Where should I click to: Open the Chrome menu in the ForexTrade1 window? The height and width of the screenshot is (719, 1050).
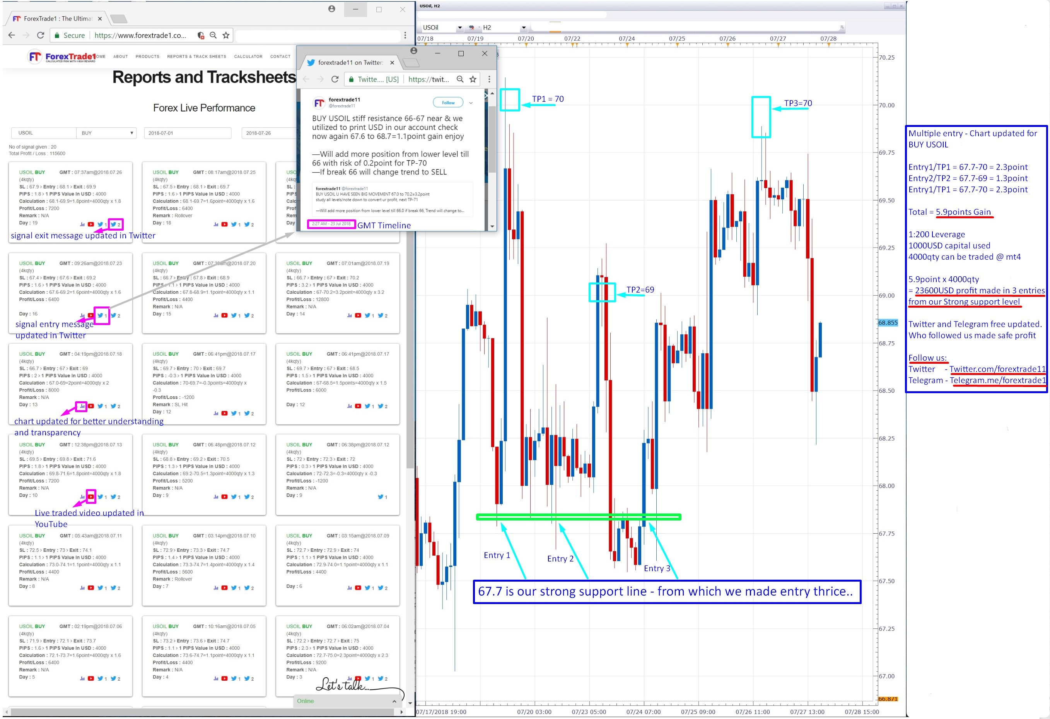405,35
